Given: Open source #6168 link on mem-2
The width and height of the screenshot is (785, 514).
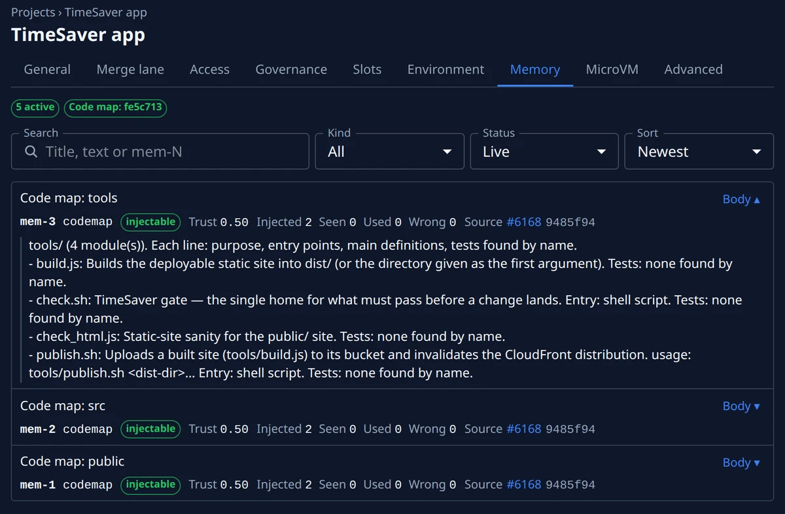Looking at the screenshot, I should tap(524, 429).
